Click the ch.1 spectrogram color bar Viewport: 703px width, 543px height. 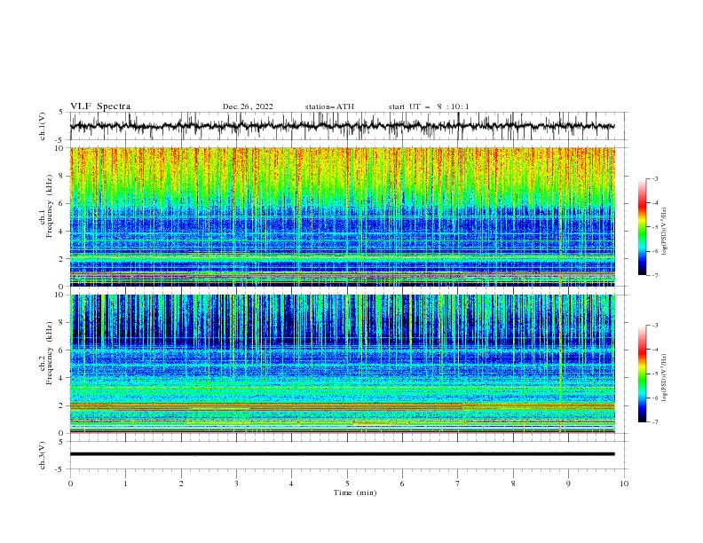point(642,227)
